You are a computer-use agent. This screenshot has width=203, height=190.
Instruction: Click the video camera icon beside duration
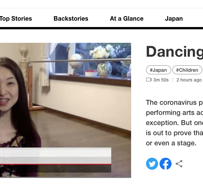[149, 80]
